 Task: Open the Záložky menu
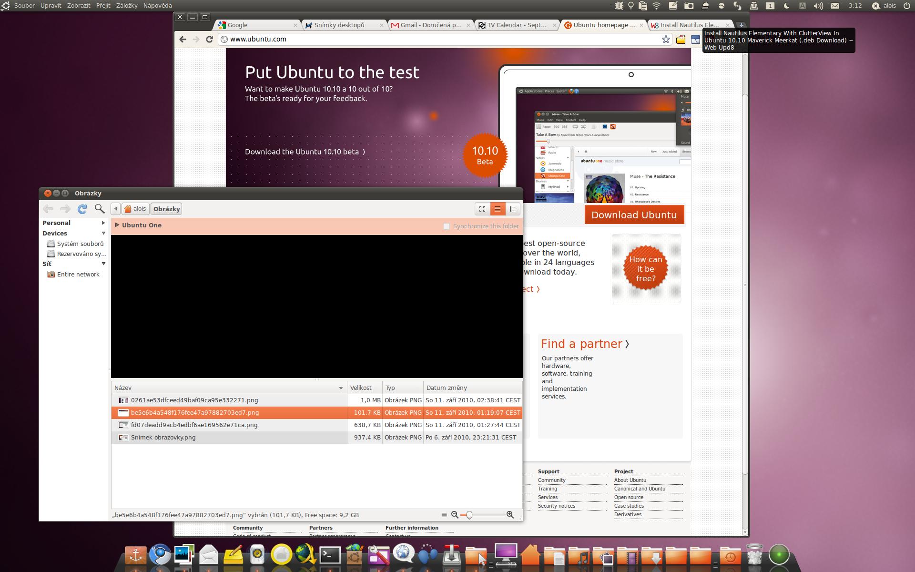coord(127,6)
